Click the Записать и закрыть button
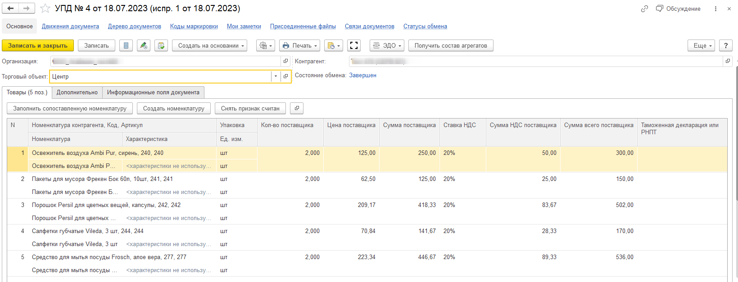The height and width of the screenshot is (282, 738). click(38, 45)
